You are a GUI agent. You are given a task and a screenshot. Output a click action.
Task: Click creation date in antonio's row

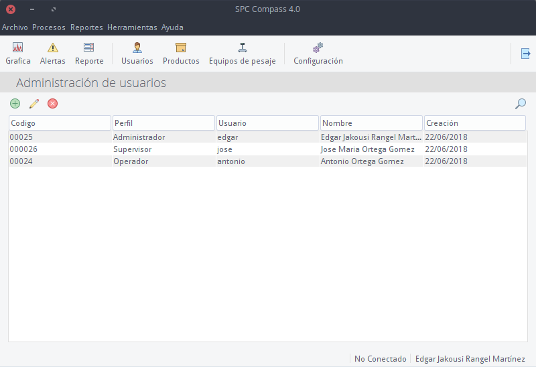click(476, 161)
